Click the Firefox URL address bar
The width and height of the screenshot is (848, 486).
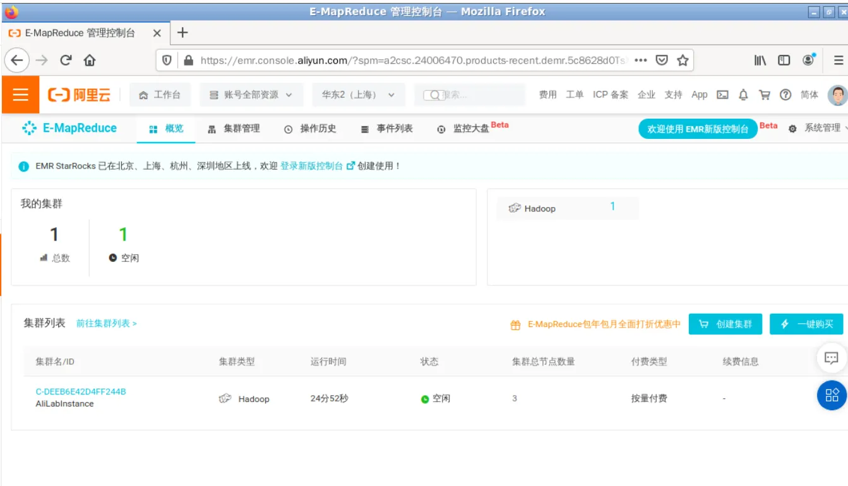click(414, 60)
